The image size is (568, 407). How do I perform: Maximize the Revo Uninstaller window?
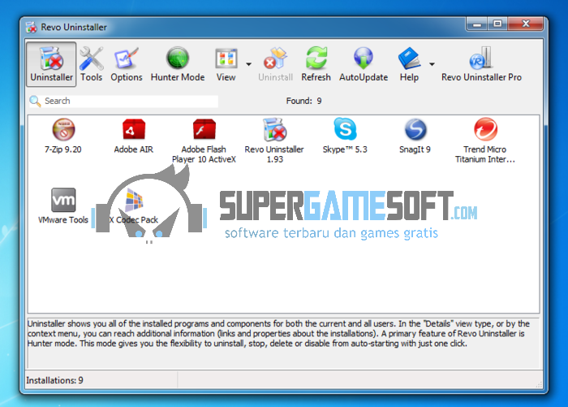tap(497, 24)
